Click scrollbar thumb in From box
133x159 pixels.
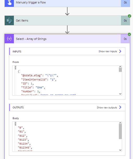[x=120, y=70]
